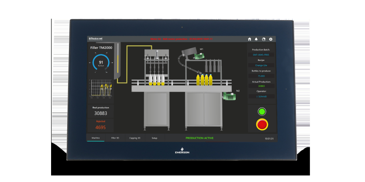Image resolution: width=365 pixels, height=182 pixels.
Task: Click the white bottles being filled
Action: pos(157,80)
